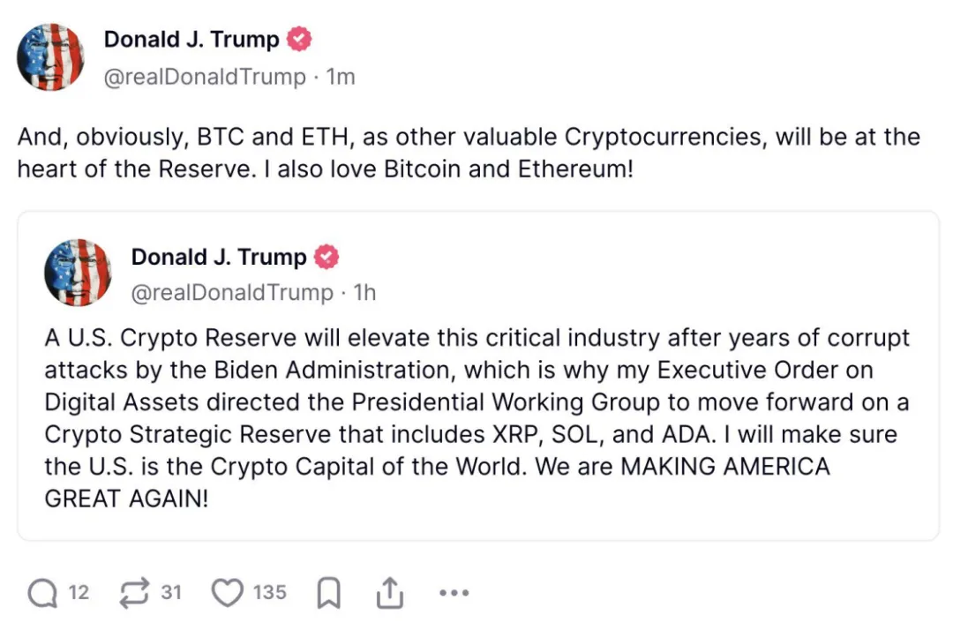953x630 pixels.
Task: Select the main tweet text body
Action: (x=468, y=153)
